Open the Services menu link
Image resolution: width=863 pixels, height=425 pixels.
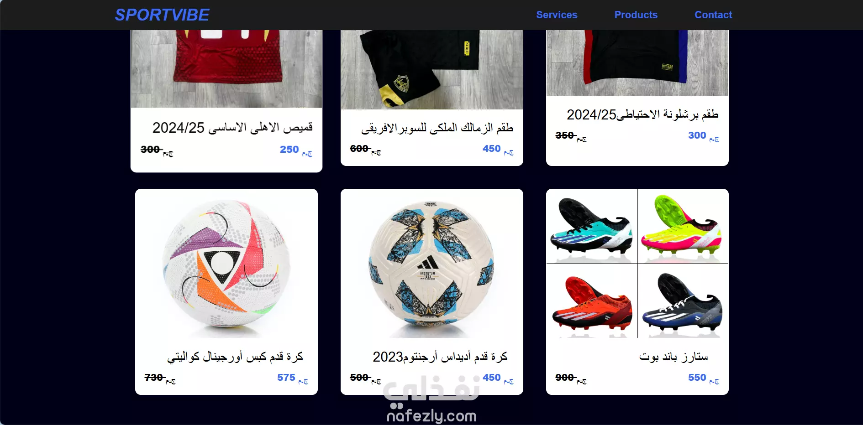click(557, 15)
